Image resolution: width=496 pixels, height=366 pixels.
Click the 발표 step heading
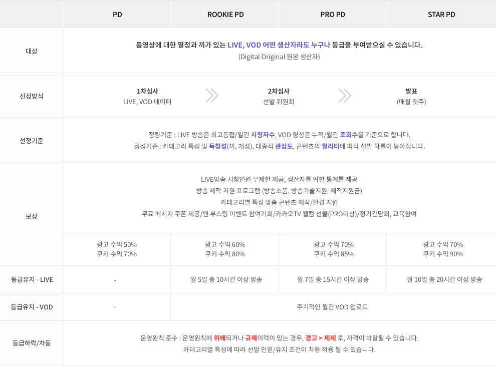pyautogui.click(x=411, y=91)
